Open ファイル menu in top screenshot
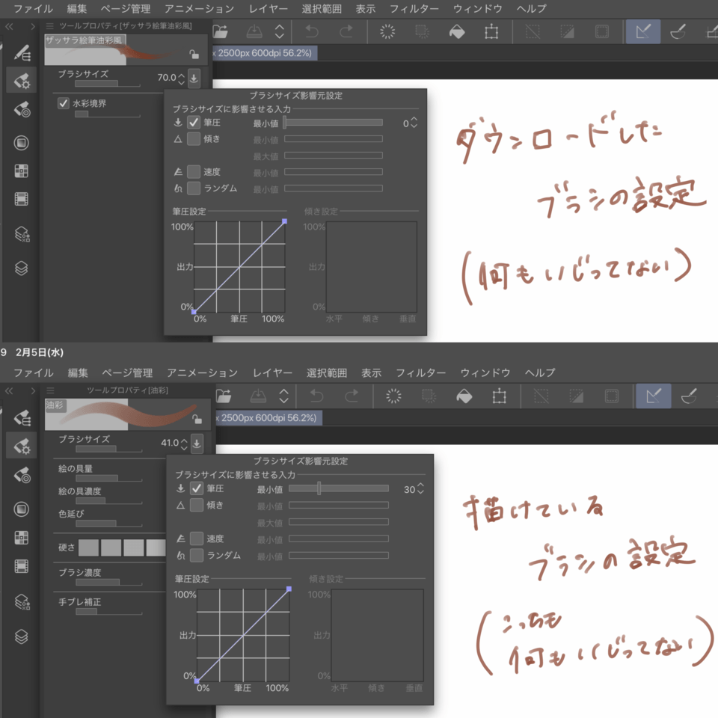This screenshot has width=718, height=718. tap(33, 9)
